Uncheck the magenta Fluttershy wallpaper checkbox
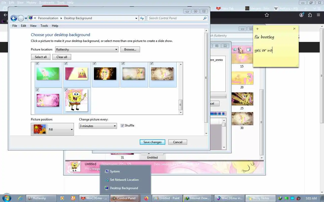The image size is (324, 202). (37, 90)
